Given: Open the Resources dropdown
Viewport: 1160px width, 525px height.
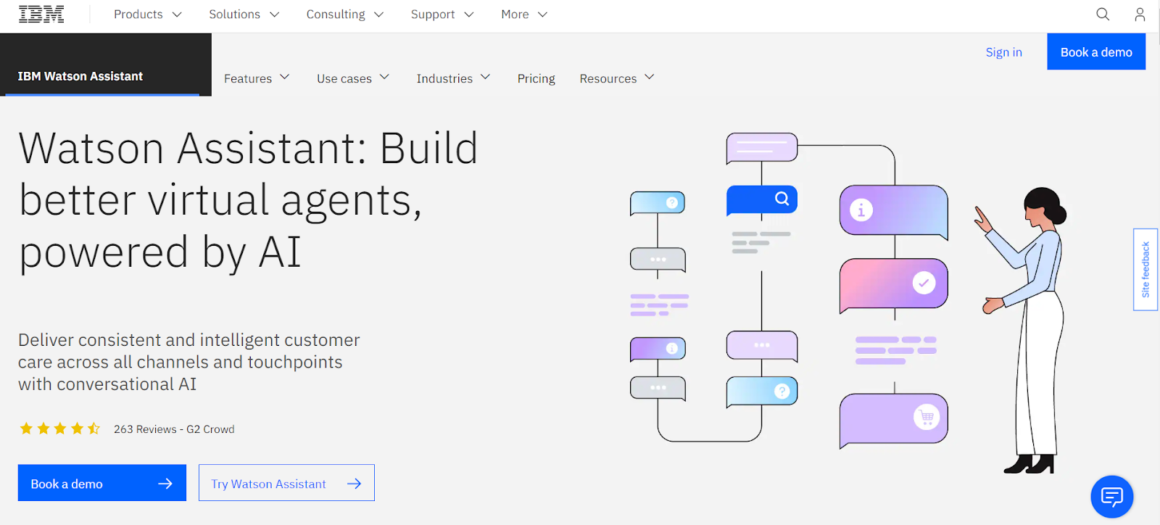Looking at the screenshot, I should point(617,78).
